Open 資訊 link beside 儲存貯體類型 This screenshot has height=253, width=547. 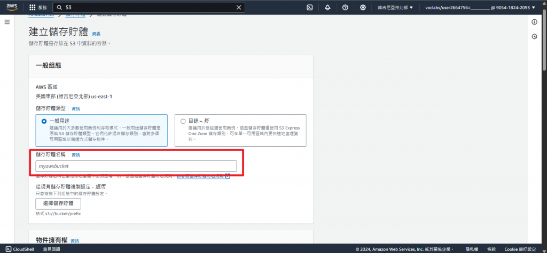coord(76,109)
